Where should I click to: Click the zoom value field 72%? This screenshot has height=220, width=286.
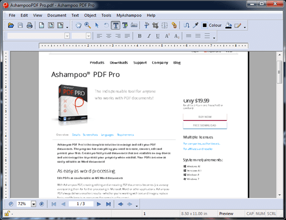point(24,204)
